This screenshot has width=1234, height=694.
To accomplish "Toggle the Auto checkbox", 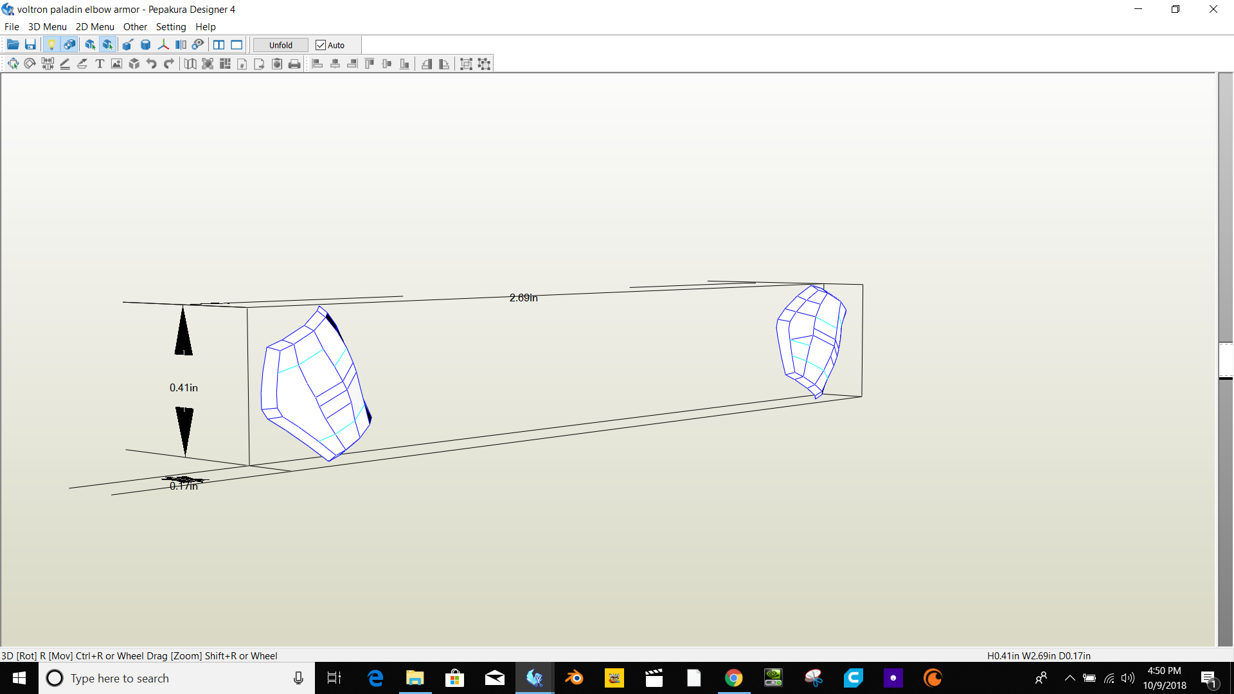I will (321, 45).
